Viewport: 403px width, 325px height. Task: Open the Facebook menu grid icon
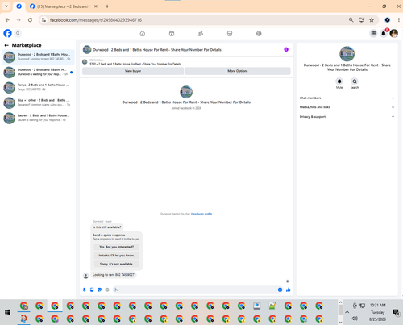click(x=373, y=33)
